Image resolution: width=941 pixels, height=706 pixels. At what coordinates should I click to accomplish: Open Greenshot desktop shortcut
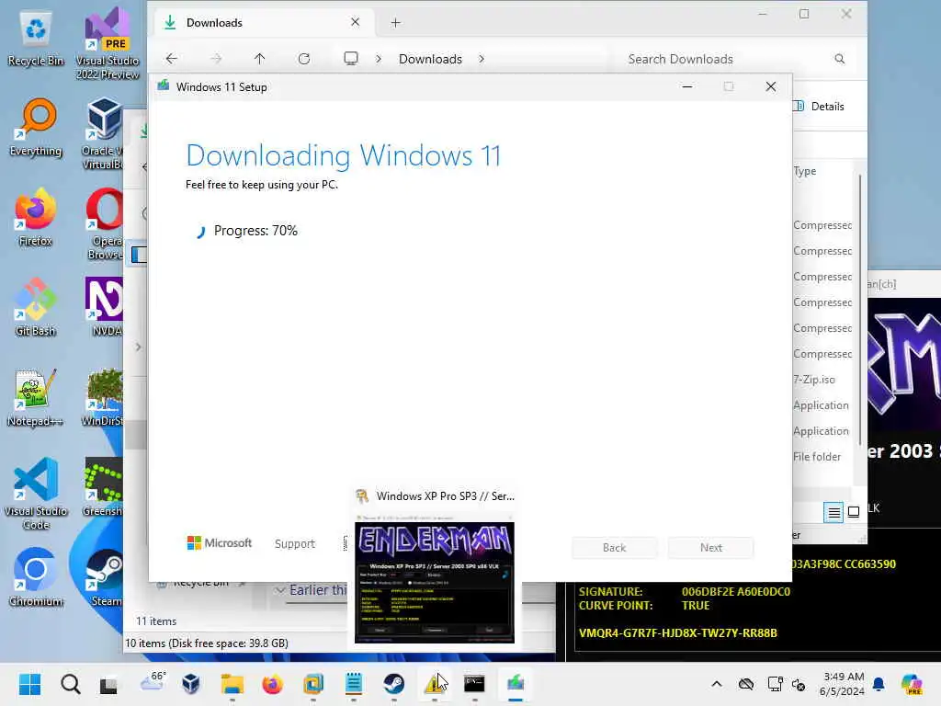(103, 487)
